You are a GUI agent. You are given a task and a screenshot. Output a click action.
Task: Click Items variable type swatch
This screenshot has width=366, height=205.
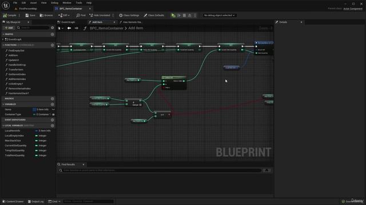(34, 109)
